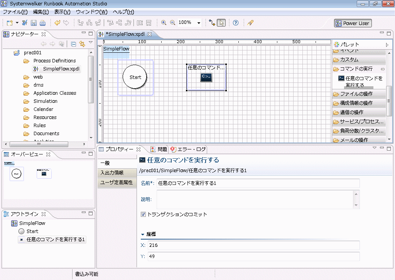Expand the palette arrow next to パレット

click(387, 45)
